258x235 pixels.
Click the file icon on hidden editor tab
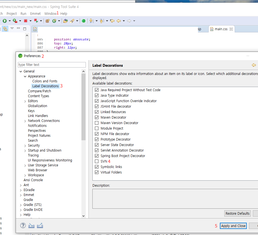click(35, 29)
